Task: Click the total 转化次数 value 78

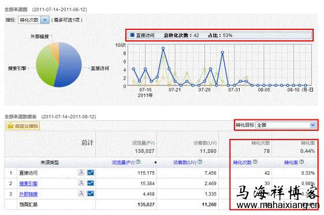Action: coord(267,151)
